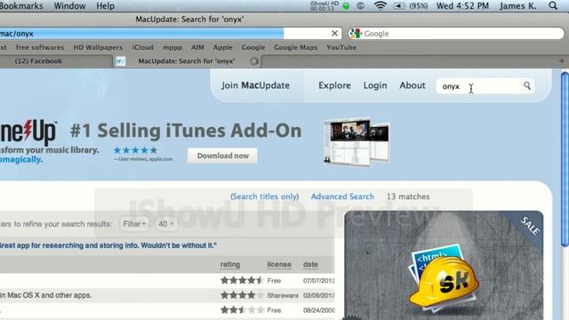This screenshot has width=569, height=320.
Task: Click Join MacUpdate link
Action: tap(255, 85)
